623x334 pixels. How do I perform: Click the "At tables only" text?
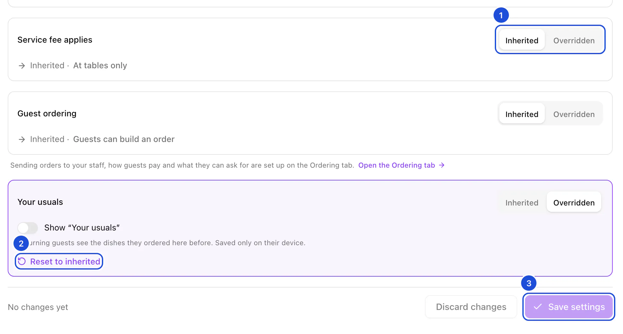[100, 65]
